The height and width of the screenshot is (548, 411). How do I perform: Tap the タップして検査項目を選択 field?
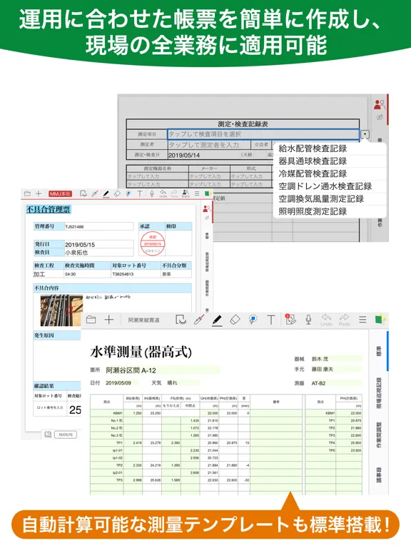263,134
